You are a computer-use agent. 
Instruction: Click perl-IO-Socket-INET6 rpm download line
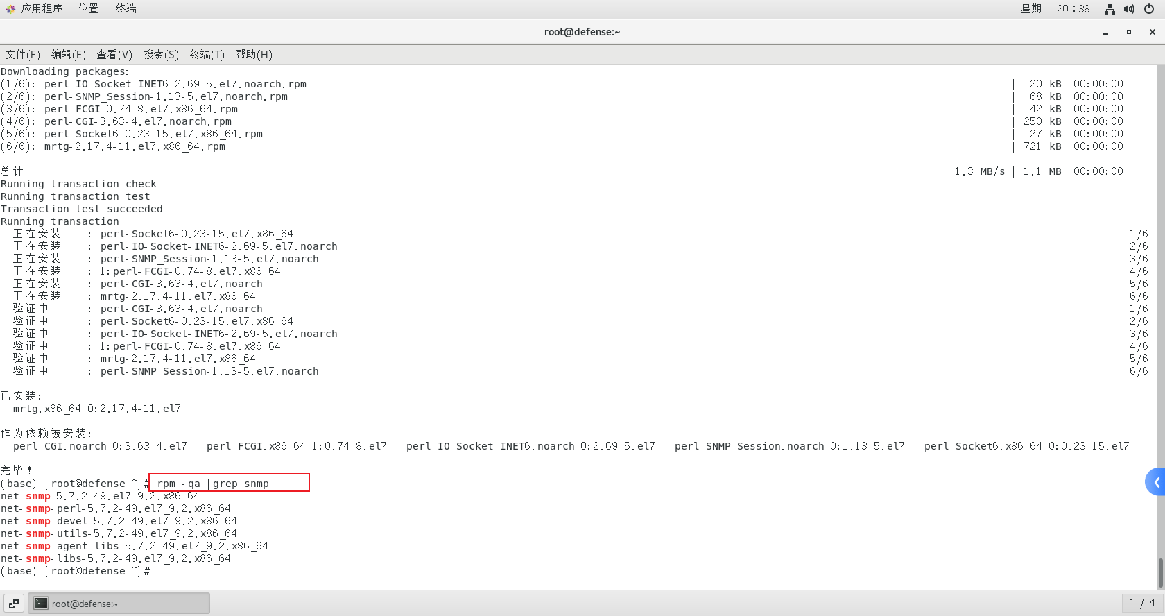153,84
